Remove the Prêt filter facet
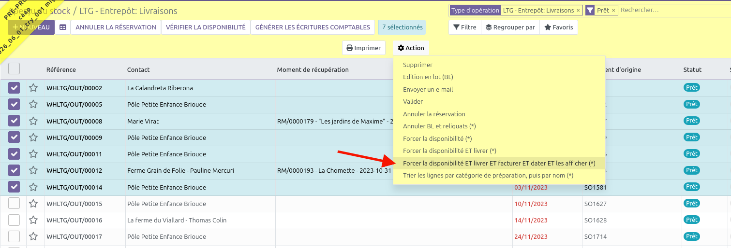Screen dimensions: 731x248 [x=613, y=10]
